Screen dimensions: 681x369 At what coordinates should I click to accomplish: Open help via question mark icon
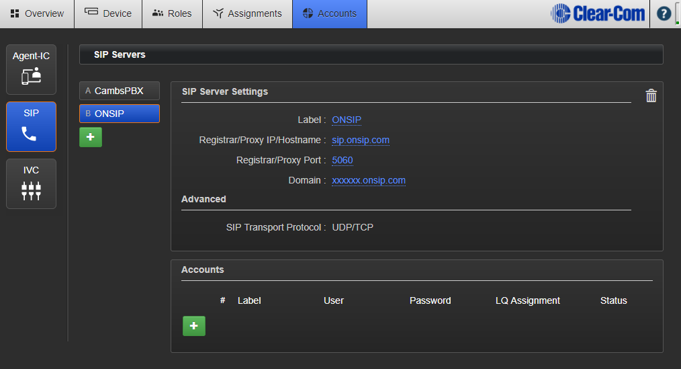(x=664, y=13)
